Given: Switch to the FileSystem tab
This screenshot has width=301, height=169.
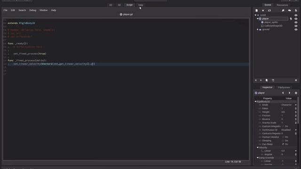Looking at the screenshot, I should click(284, 88).
